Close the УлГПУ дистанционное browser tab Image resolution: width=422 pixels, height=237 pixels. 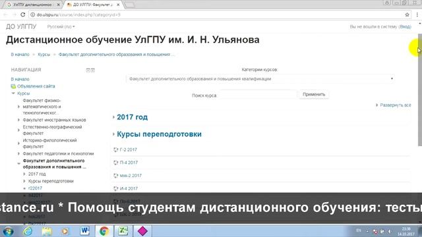(x=59, y=5)
